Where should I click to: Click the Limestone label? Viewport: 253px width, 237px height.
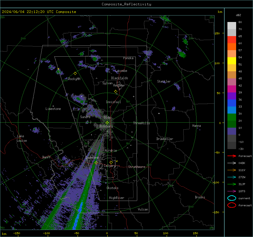(53, 109)
